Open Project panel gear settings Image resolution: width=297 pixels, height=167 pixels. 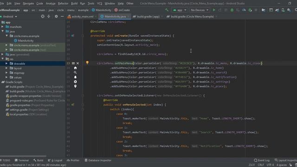tap(56, 17)
